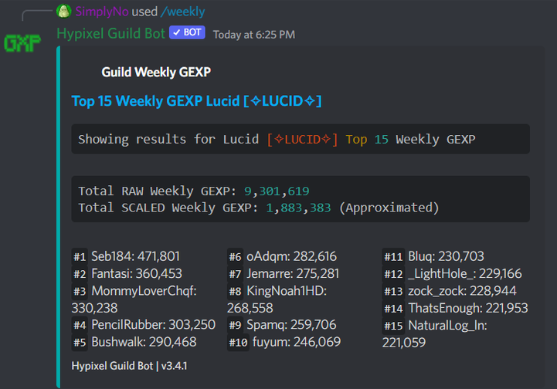Click Bushwalk: 290,468 entry
The height and width of the screenshot is (389, 557).
coord(144,342)
